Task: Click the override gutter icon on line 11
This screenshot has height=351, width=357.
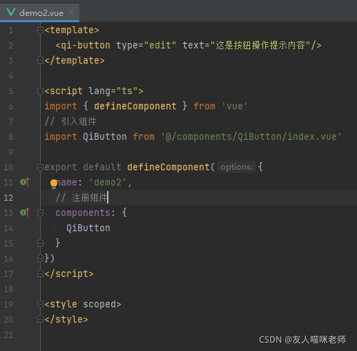Action: (25, 182)
